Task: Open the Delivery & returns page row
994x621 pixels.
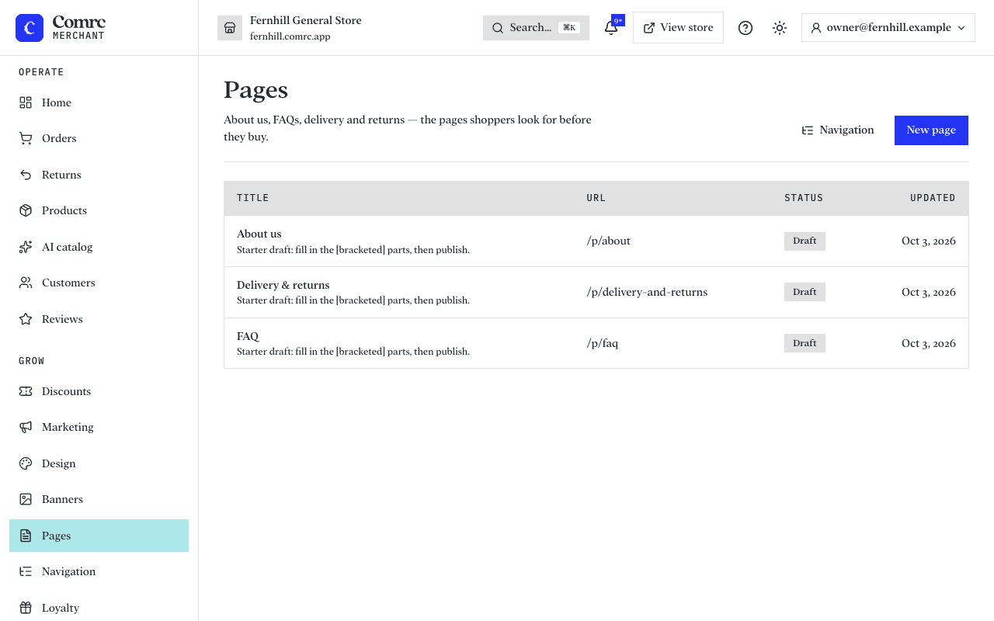Action: click(x=596, y=293)
